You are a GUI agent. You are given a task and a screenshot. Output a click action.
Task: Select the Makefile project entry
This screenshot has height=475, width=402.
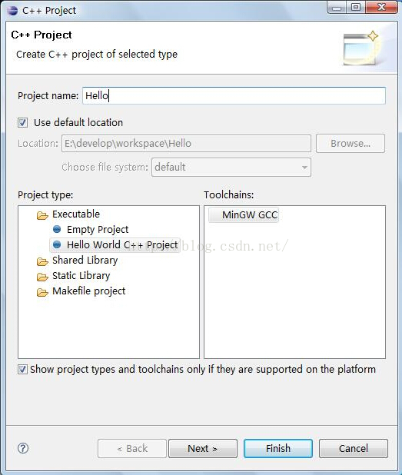(x=88, y=291)
